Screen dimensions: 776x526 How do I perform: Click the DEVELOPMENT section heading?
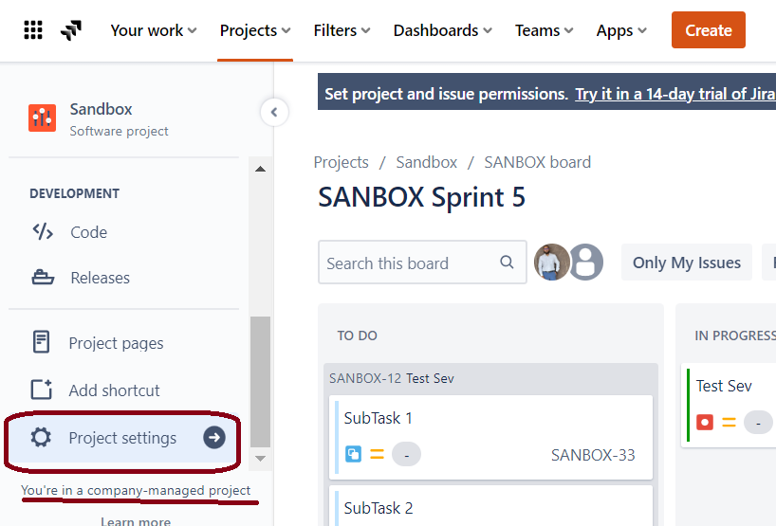point(74,193)
